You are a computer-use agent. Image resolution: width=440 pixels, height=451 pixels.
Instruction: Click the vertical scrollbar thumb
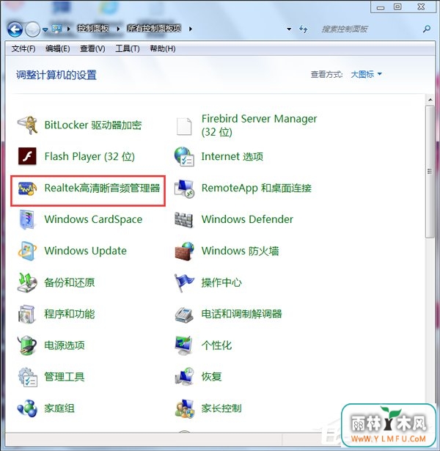[x=430, y=172]
